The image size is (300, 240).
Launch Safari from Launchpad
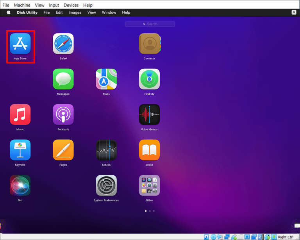[63, 44]
